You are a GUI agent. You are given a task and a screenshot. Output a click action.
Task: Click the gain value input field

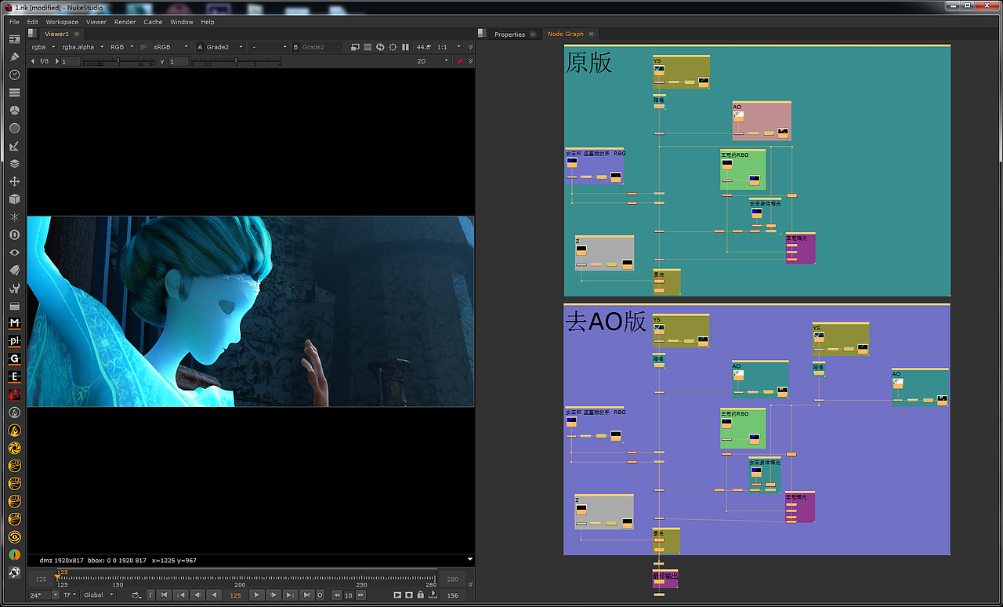click(x=70, y=61)
